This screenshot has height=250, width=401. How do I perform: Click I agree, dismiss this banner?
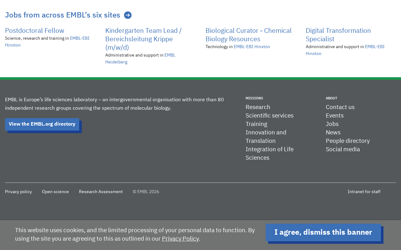[x=323, y=232]
